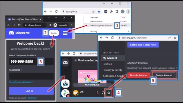Go forward in the incognito discord.com window
183x103 pixels.
(x=14, y=25)
